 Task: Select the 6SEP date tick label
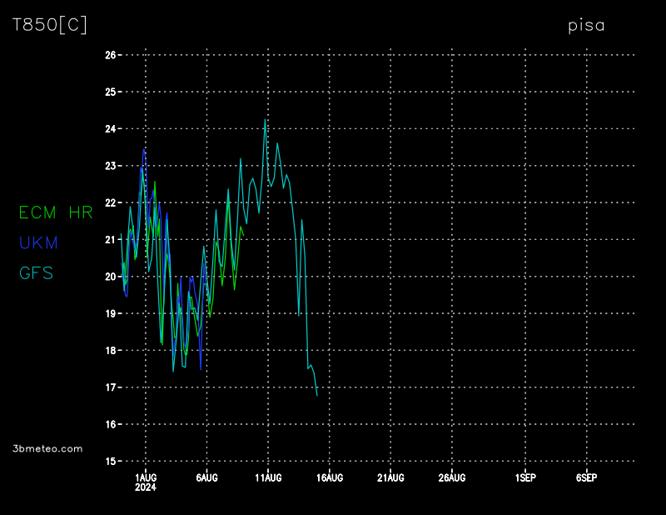point(586,477)
